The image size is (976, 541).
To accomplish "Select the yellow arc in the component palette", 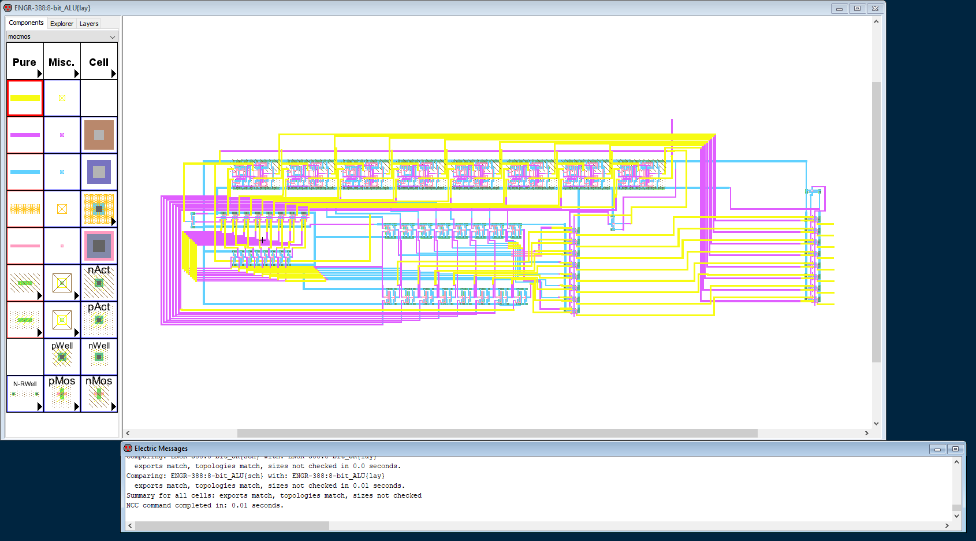I will 25,98.
